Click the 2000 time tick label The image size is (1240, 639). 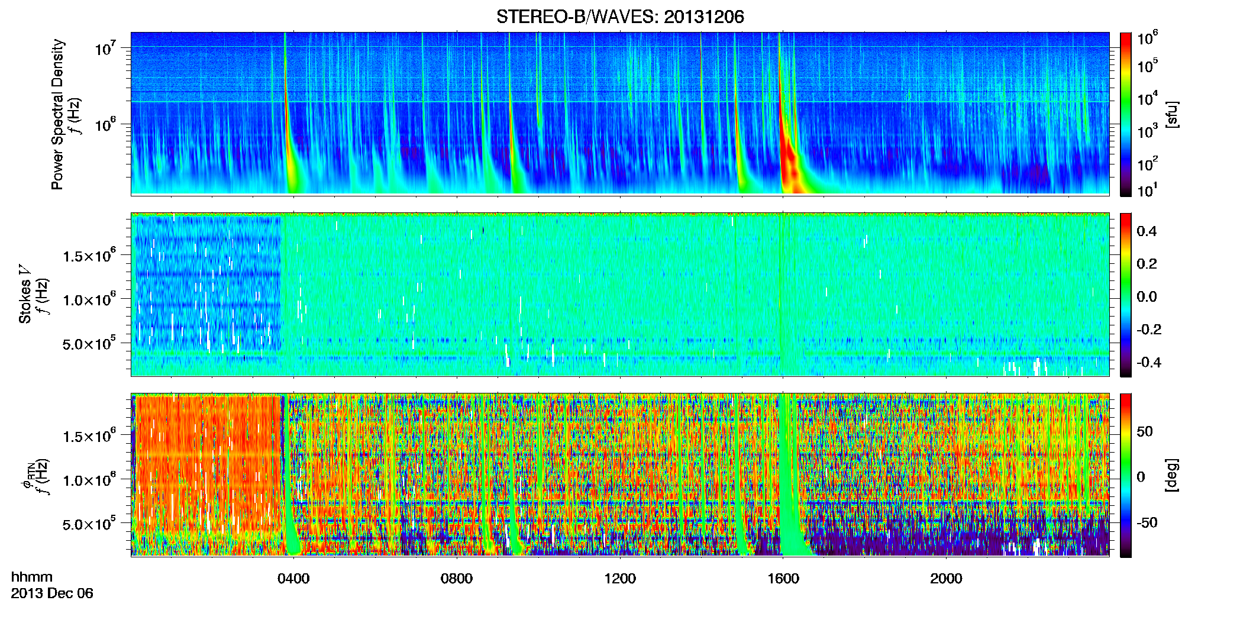[946, 579]
